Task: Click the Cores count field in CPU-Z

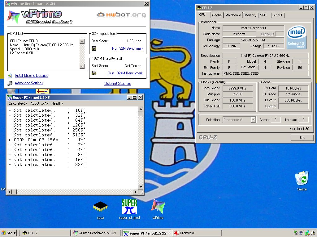Action: click(x=276, y=120)
